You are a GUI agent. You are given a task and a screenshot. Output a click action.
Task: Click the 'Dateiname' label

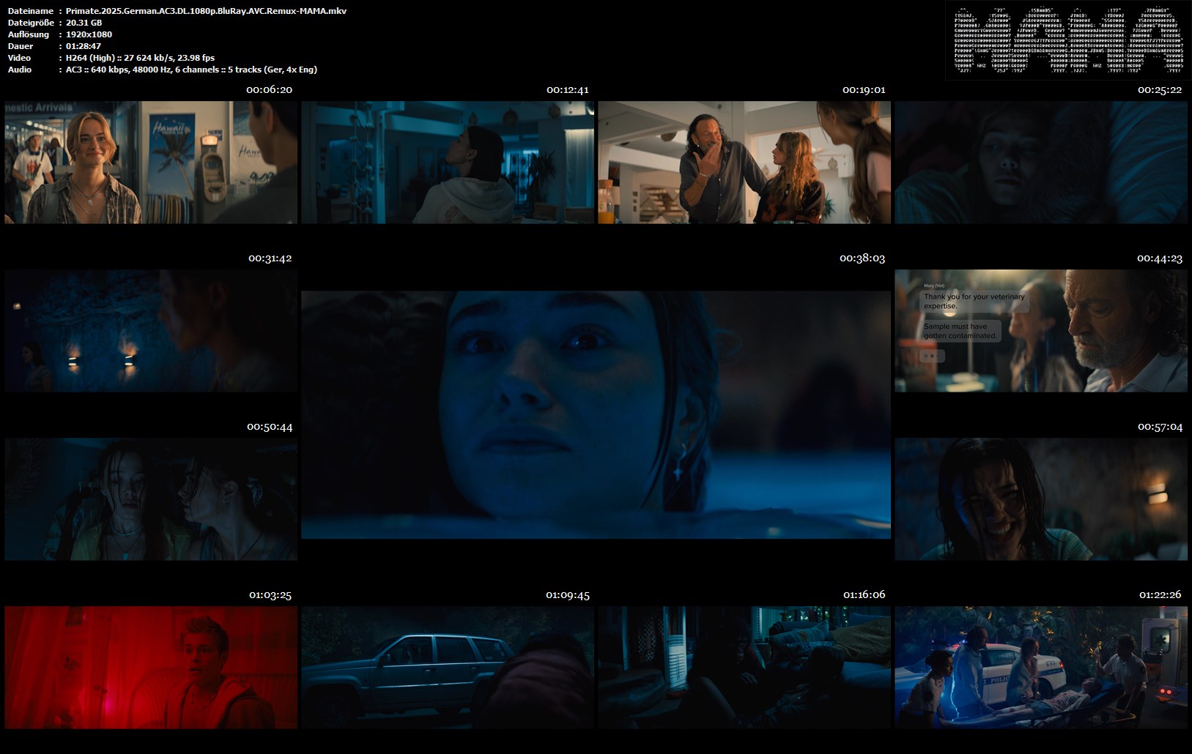coord(30,11)
